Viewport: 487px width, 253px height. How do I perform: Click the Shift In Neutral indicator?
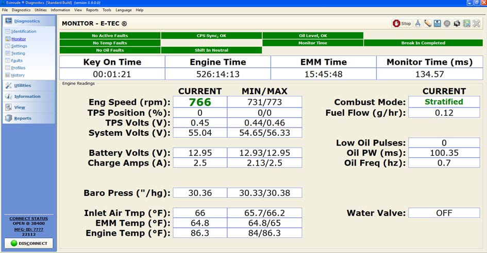pos(211,50)
